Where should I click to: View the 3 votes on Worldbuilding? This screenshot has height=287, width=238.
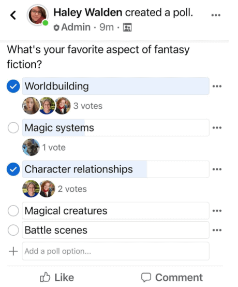(x=88, y=106)
